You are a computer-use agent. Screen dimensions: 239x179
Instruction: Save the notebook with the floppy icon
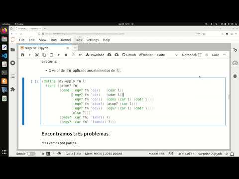point(22,55)
